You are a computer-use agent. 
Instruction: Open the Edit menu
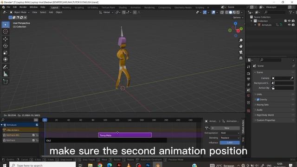[15, 7]
